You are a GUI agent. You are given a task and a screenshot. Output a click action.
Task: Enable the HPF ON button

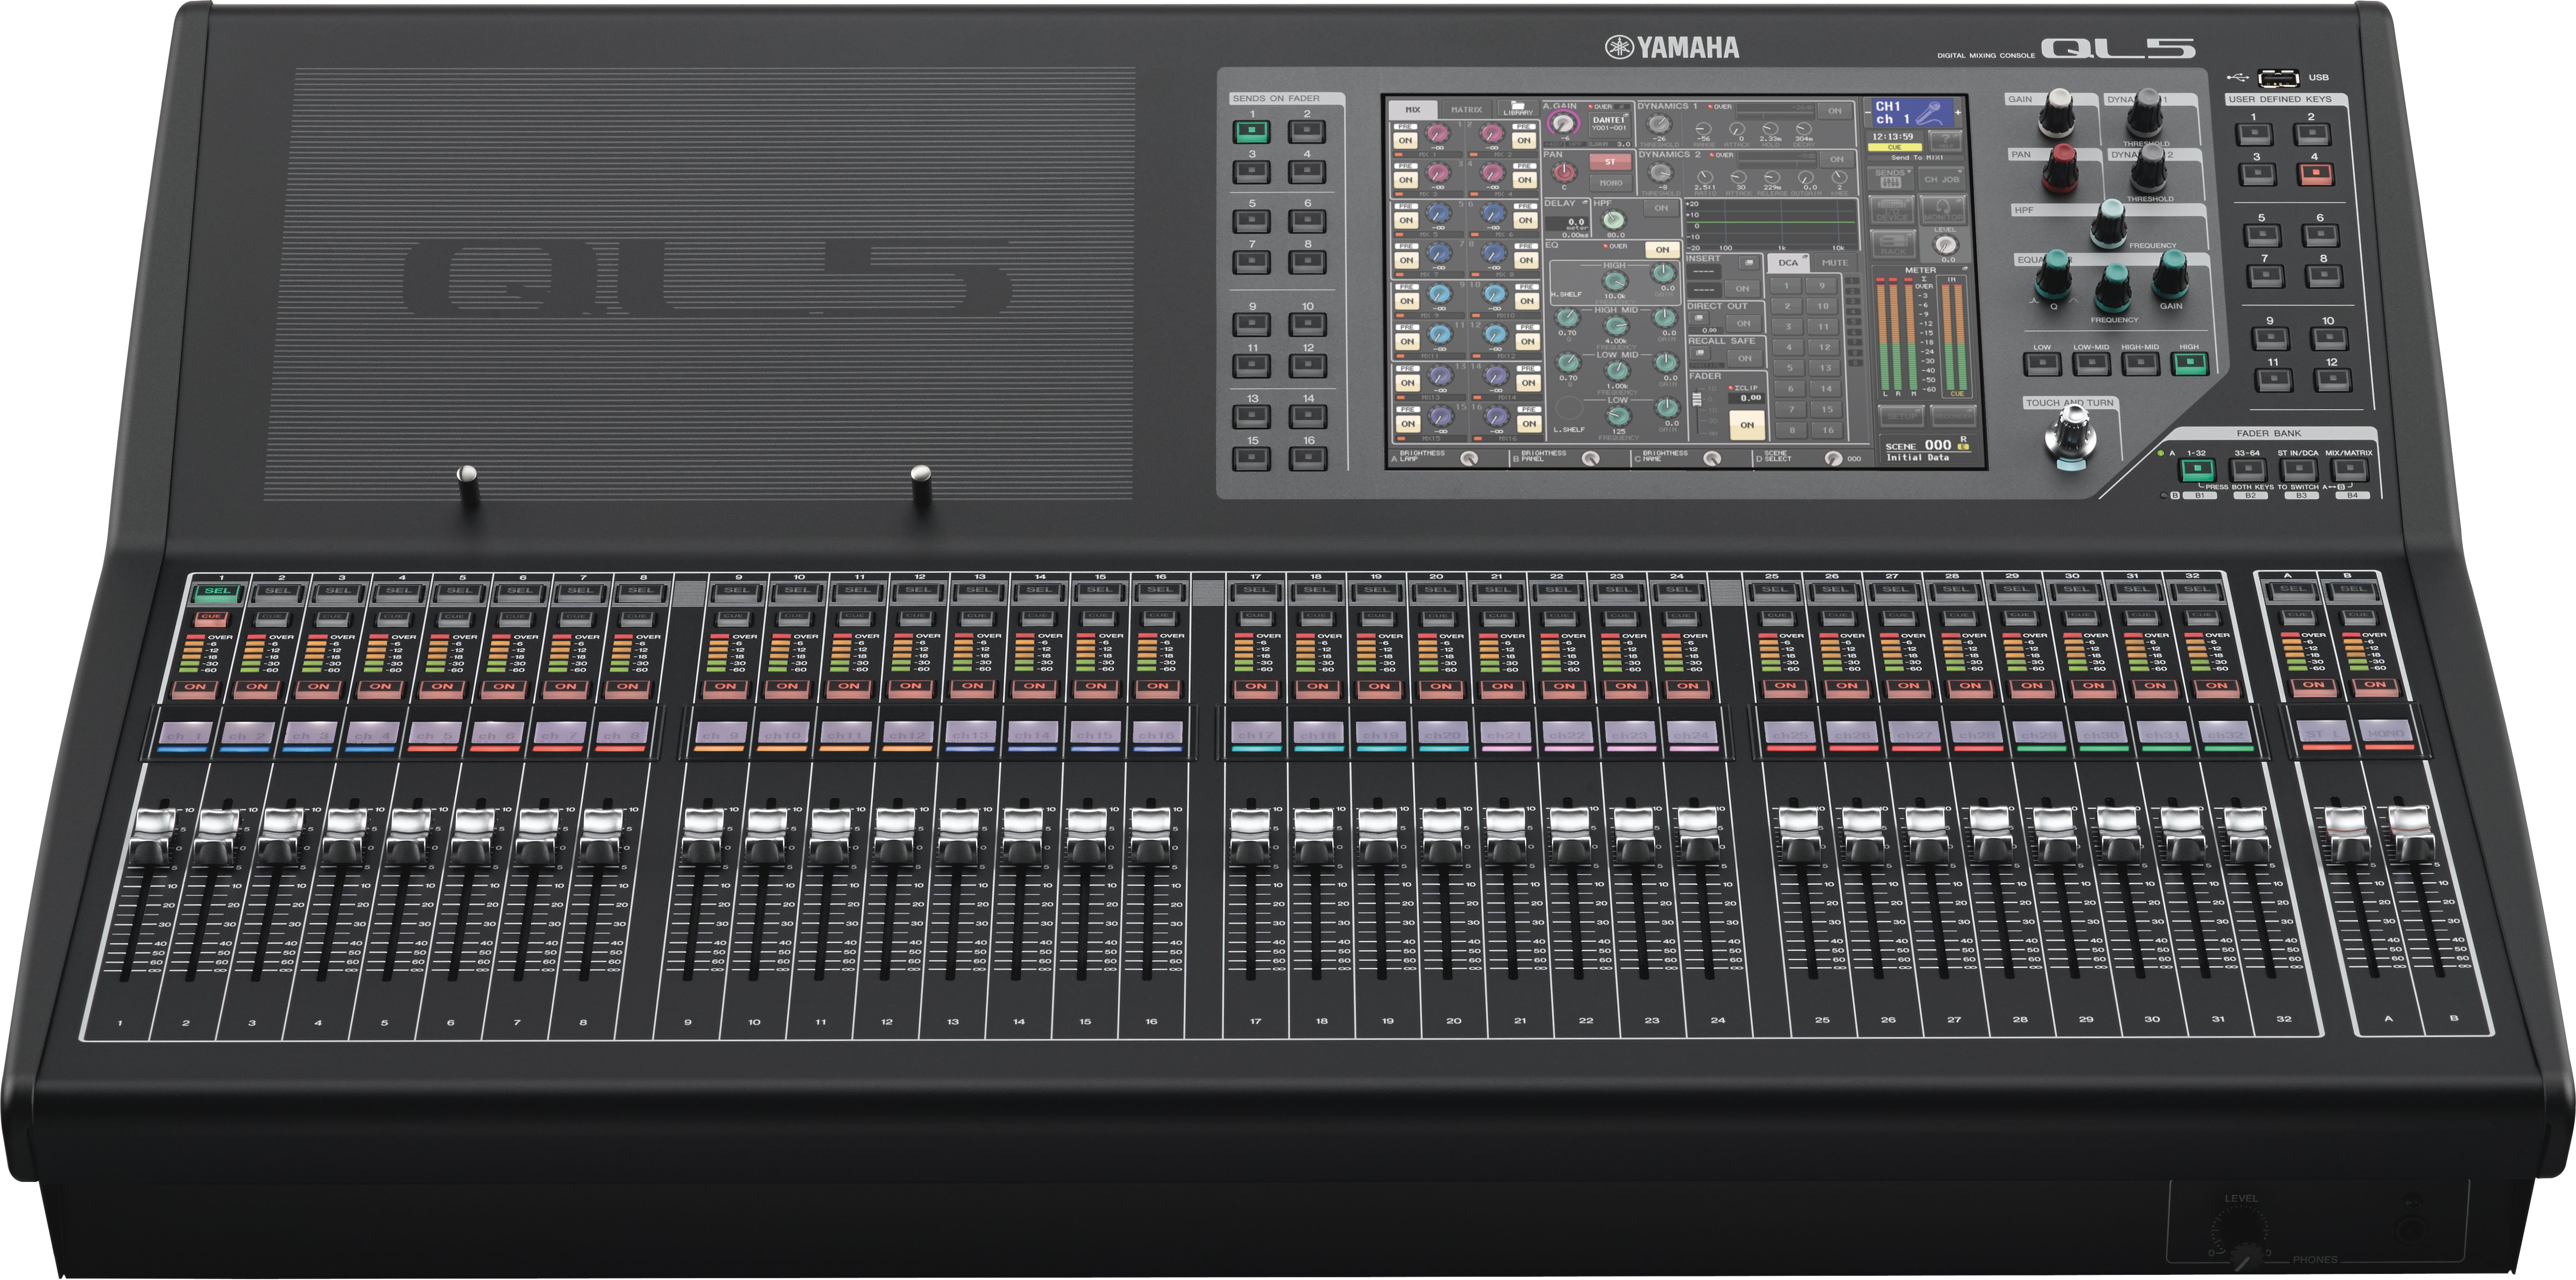pos(1661,208)
